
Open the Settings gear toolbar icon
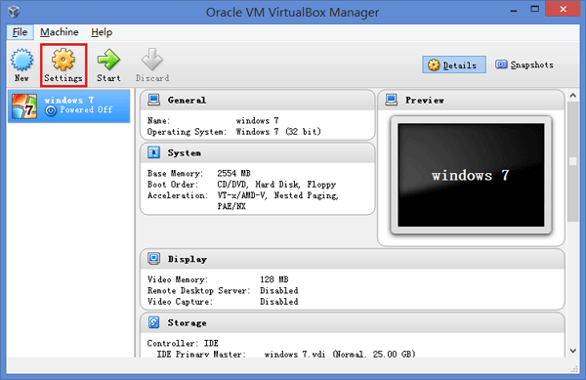click(x=63, y=60)
